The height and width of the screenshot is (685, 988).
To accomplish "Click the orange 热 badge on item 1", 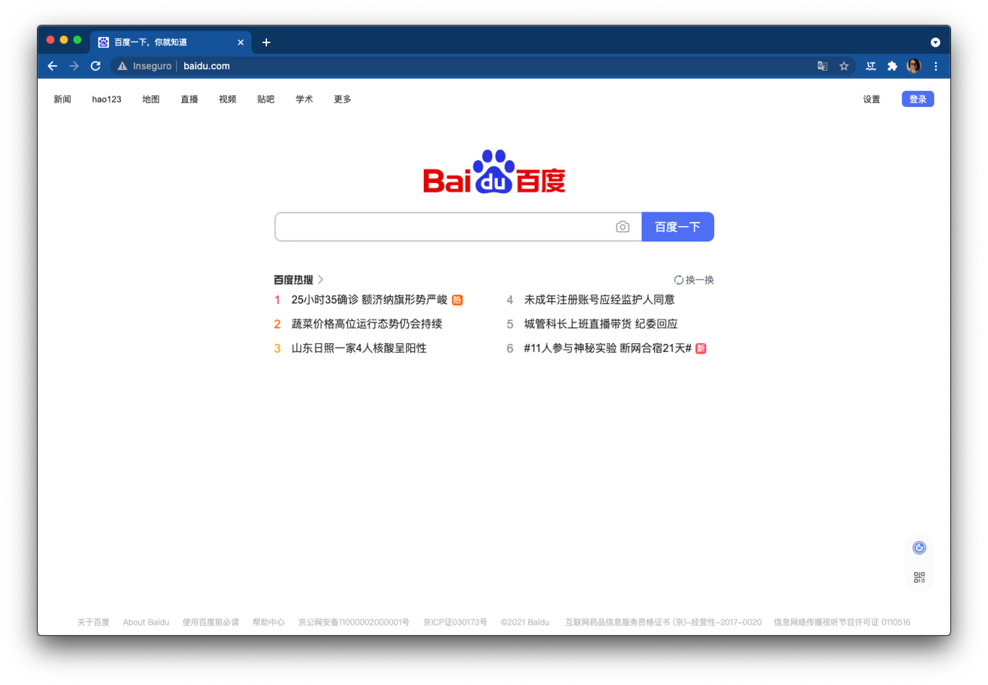I will point(457,300).
